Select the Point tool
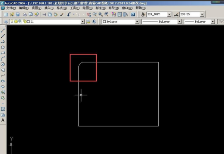Screen dimensions: 224x154 3,104
